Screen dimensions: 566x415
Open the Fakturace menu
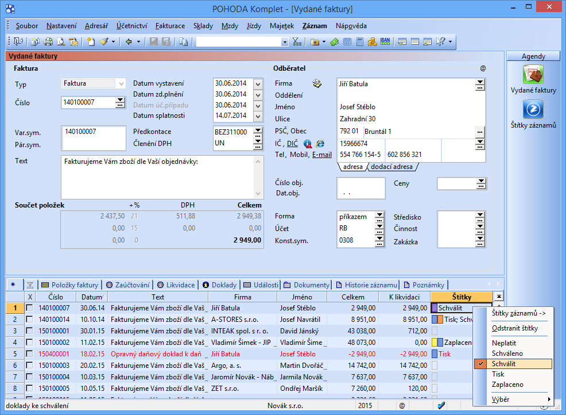pyautogui.click(x=170, y=26)
